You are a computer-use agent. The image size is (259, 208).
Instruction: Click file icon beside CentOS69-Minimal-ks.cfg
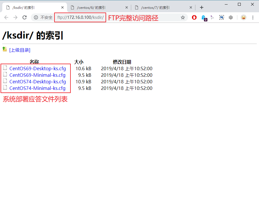pyautogui.click(x=5, y=74)
